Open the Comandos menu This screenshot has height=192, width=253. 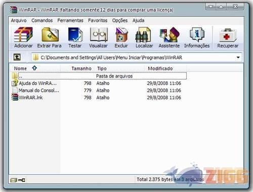point(42,21)
